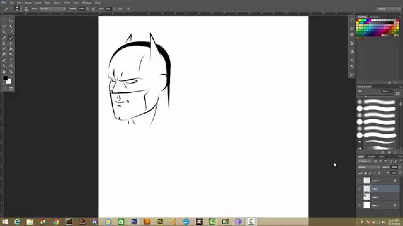This screenshot has width=403, height=226.
Task: Select the highlighted layer thumbnail
Action: click(x=367, y=189)
